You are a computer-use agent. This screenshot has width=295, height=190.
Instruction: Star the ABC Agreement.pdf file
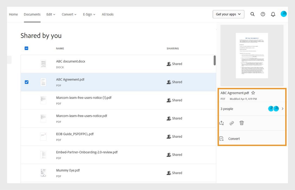tap(253, 93)
